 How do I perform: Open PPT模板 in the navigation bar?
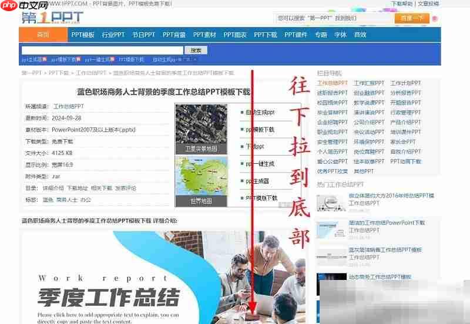83,35
